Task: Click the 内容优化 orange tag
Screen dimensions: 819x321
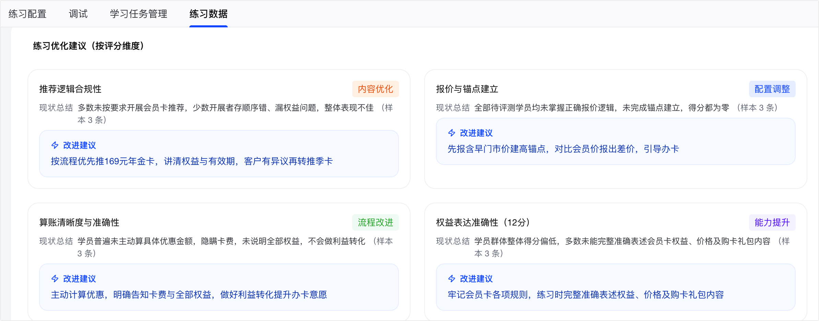Action: [x=376, y=89]
